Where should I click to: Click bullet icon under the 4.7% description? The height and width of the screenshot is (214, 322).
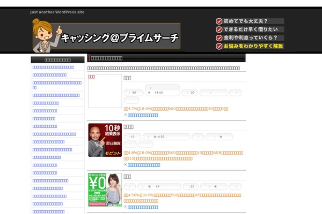125,115
